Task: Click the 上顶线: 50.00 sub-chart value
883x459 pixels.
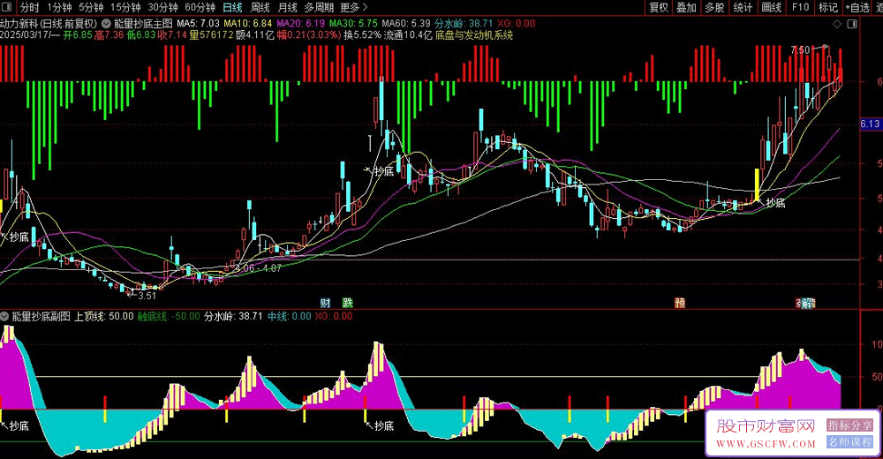Action: [104, 316]
